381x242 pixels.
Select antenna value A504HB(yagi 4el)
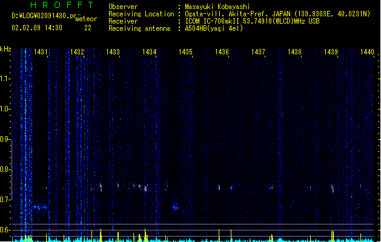pyautogui.click(x=214, y=28)
